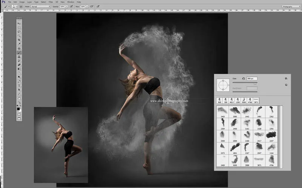Viewport: 302px width, 188px height.
Task: Open the blend Mode dropdown set to Normal
Action: 40,6
